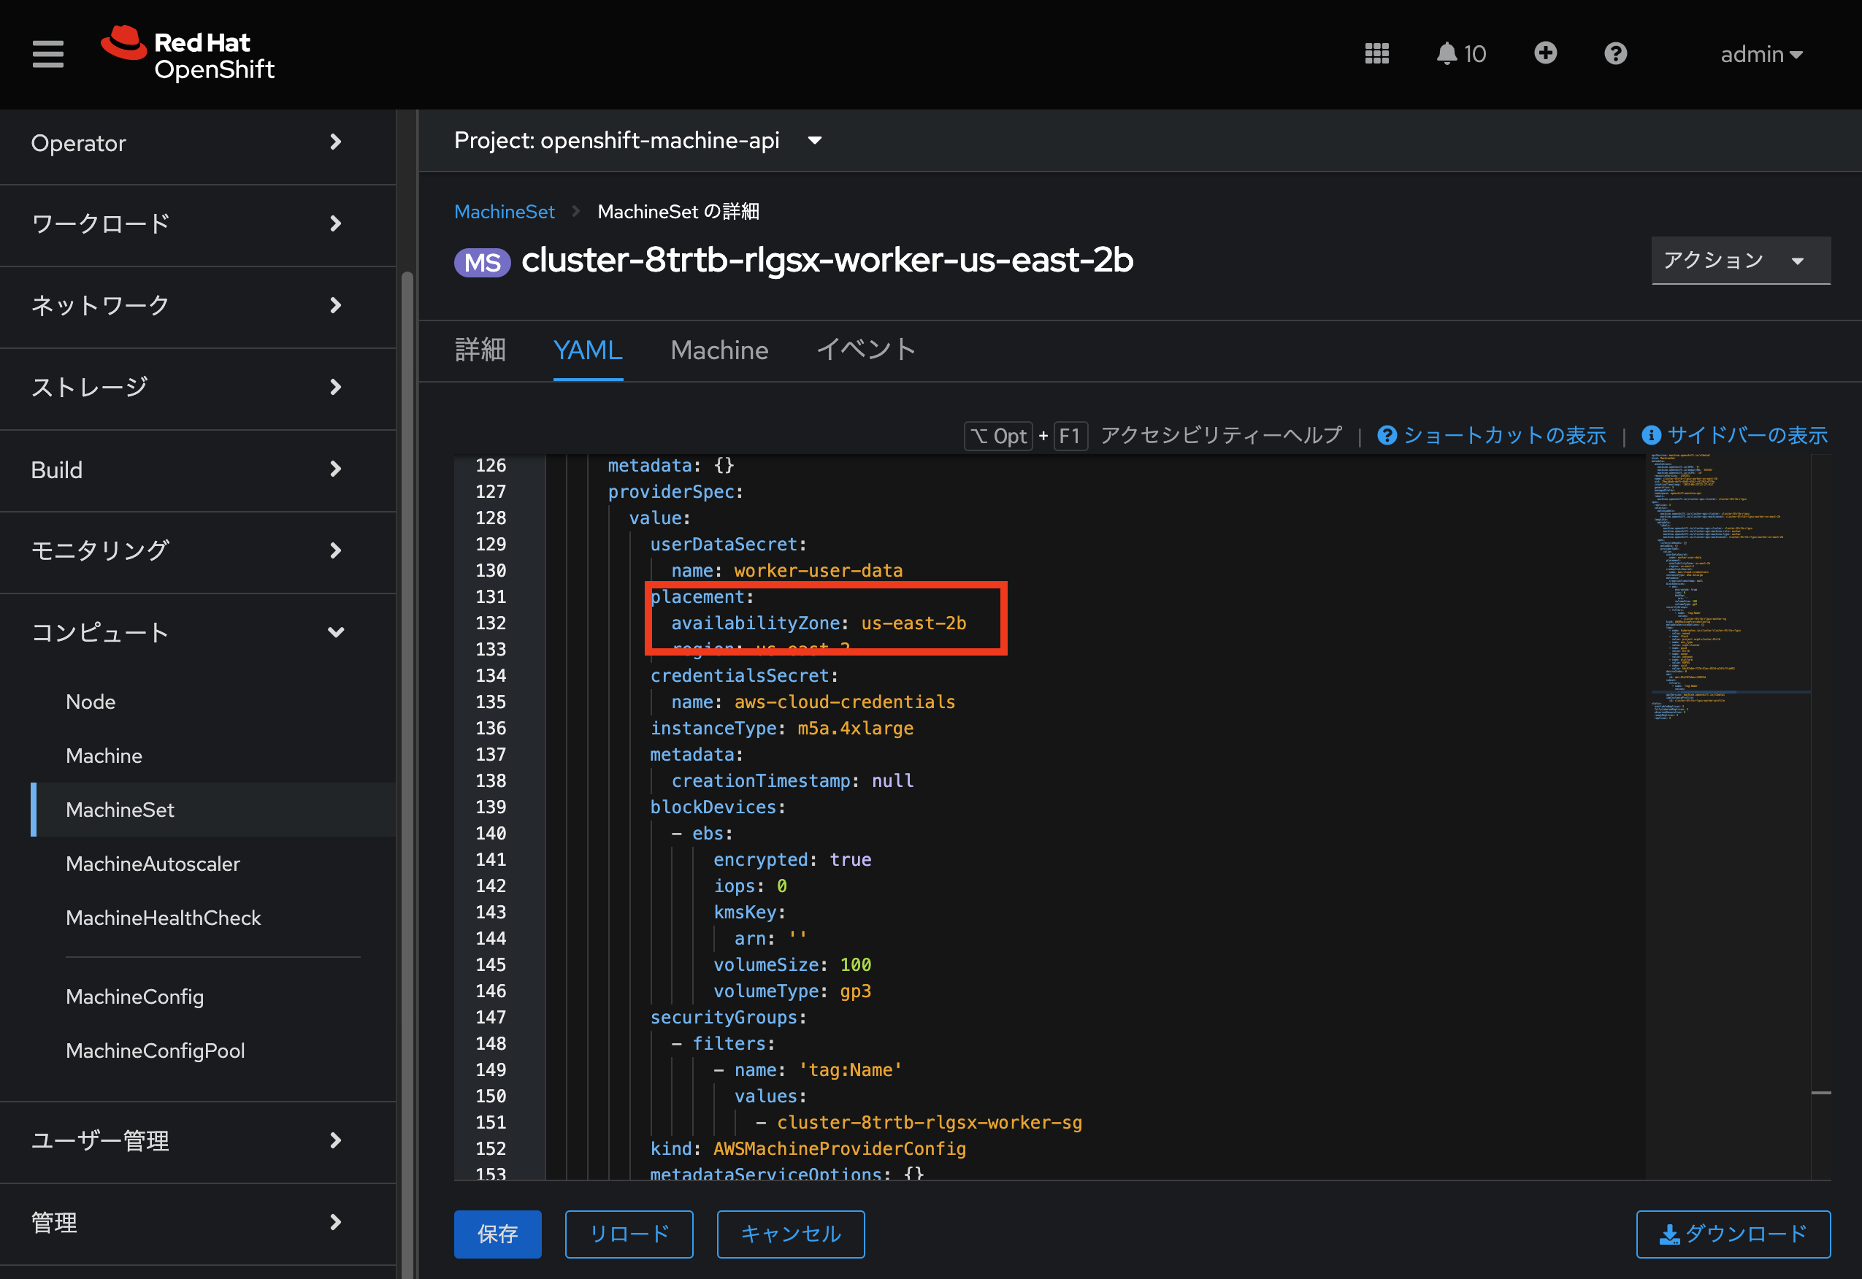The height and width of the screenshot is (1279, 1862).
Task: Switch to the 詳細 tab
Action: coord(480,350)
